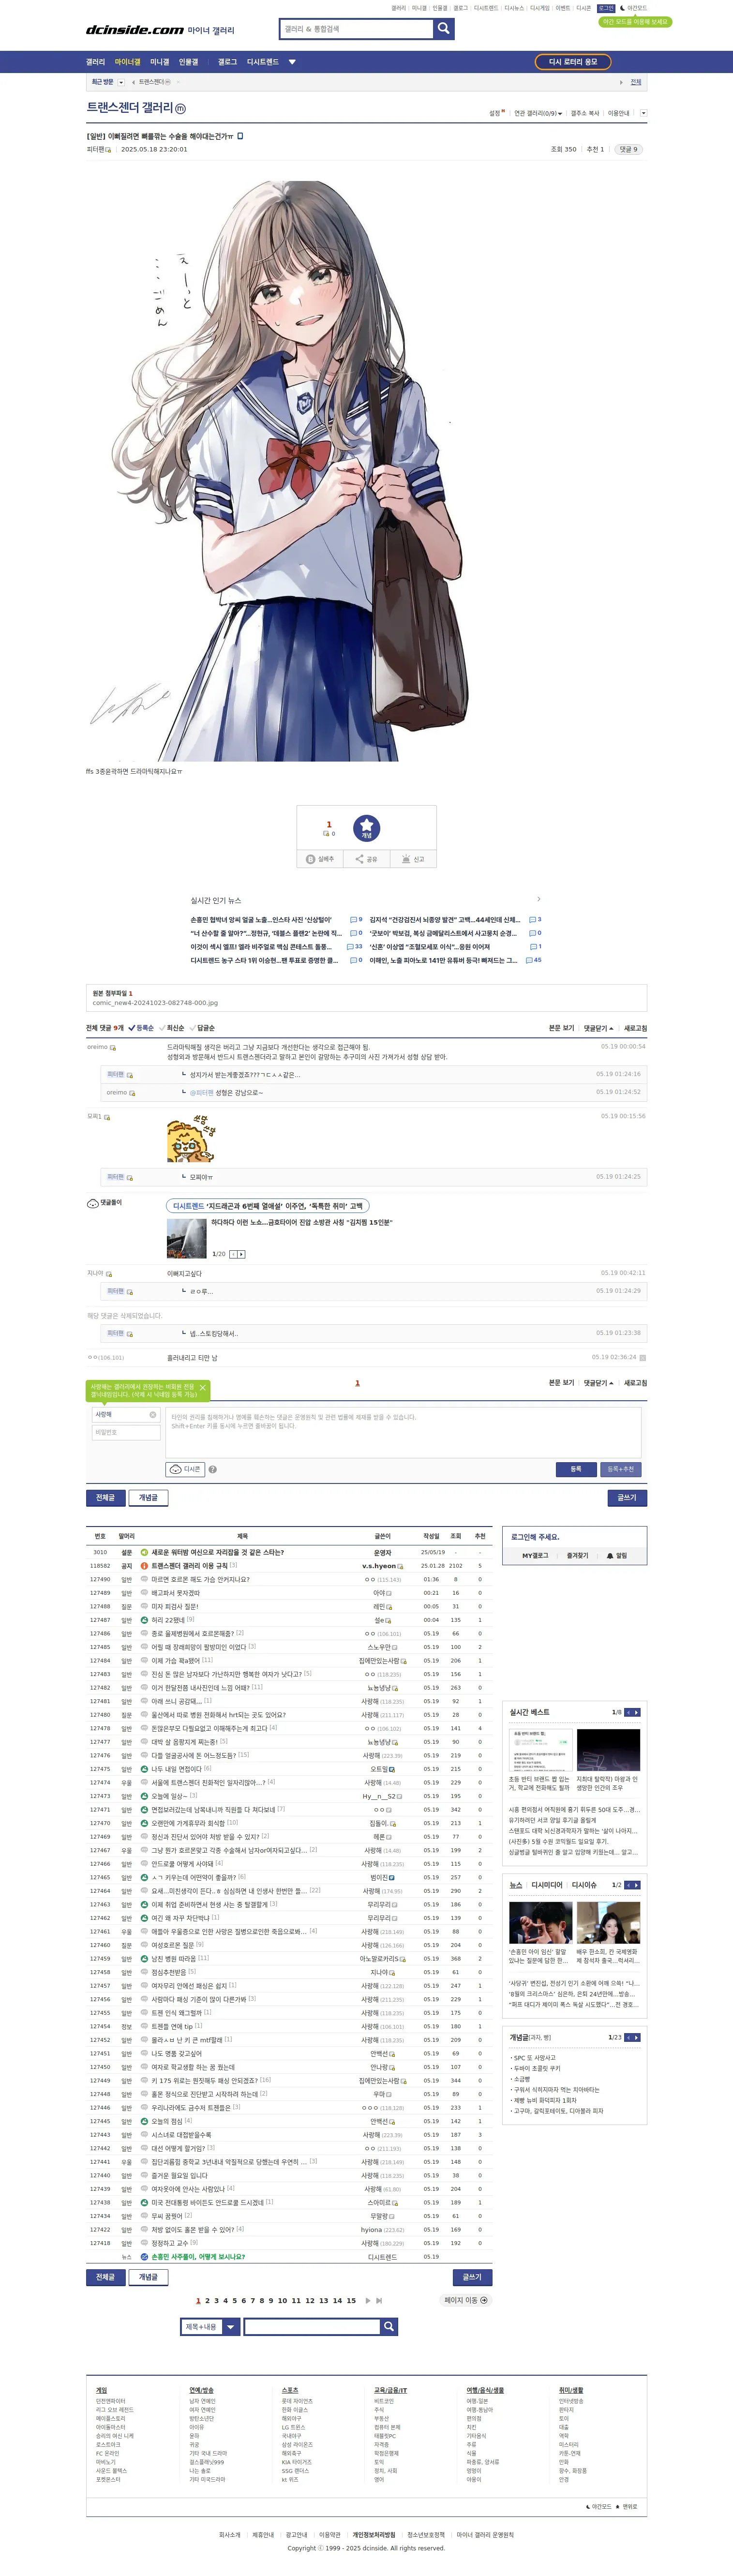Toggle 댓글닫기 above the comment list
Image resolution: width=733 pixels, height=2576 pixels.
tap(598, 1028)
